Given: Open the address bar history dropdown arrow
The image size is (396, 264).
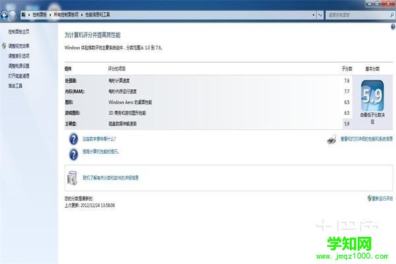Looking at the screenshot, I should point(313,15).
